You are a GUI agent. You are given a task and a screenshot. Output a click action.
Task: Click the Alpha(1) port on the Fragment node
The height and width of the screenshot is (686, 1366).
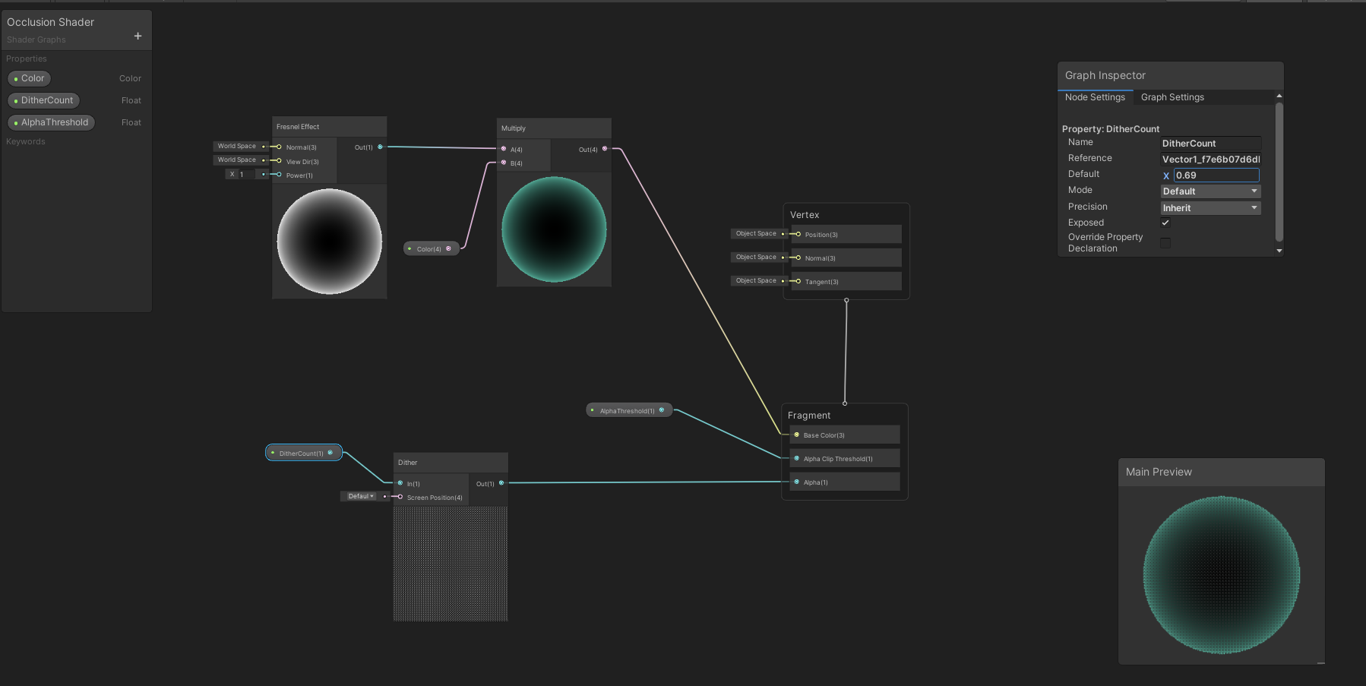point(795,482)
